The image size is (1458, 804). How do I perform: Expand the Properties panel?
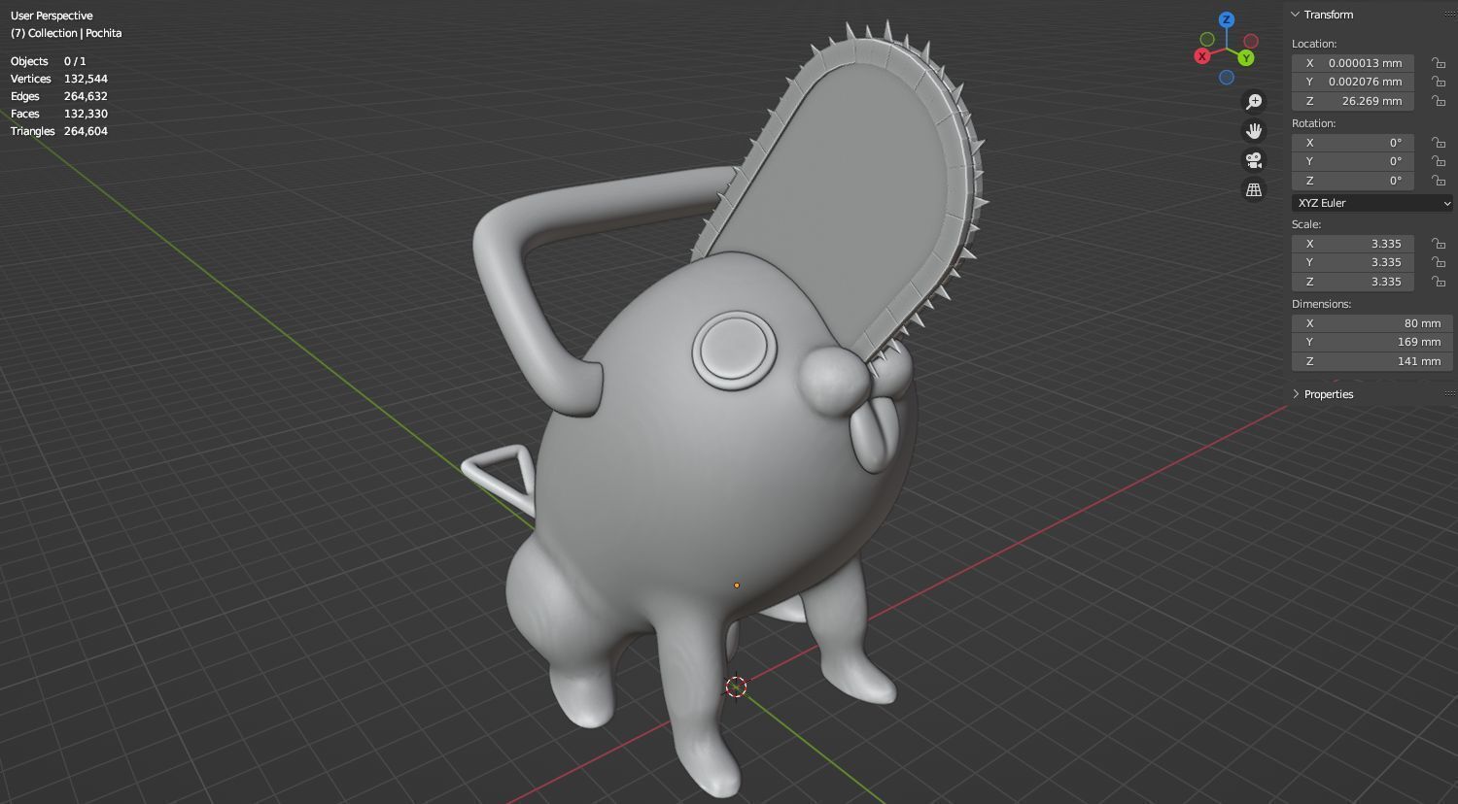tap(1296, 394)
